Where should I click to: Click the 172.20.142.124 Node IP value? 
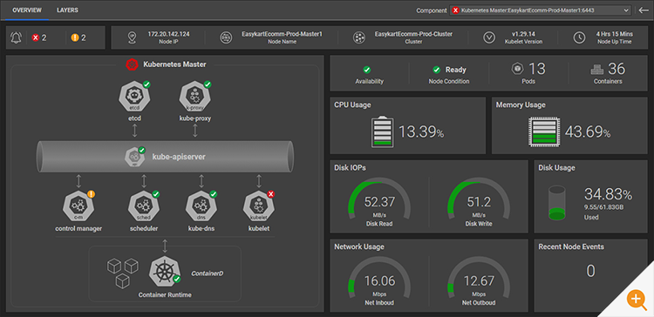169,34
